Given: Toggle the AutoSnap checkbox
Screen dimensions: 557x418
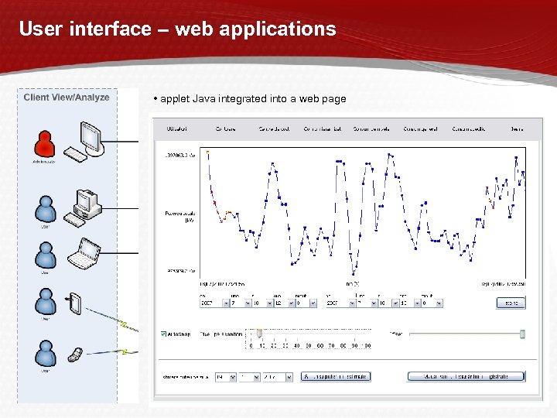Looking at the screenshot, I should (163, 334).
